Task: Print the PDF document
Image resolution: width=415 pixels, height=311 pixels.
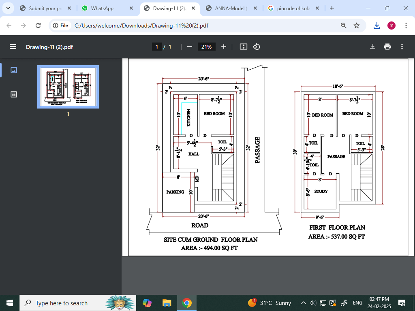Action: pyautogui.click(x=387, y=47)
